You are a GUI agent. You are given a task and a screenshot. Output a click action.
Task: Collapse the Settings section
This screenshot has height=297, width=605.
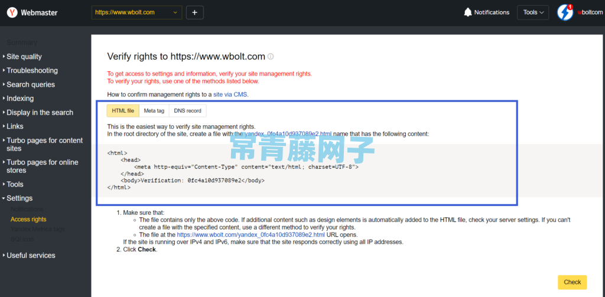click(19, 198)
